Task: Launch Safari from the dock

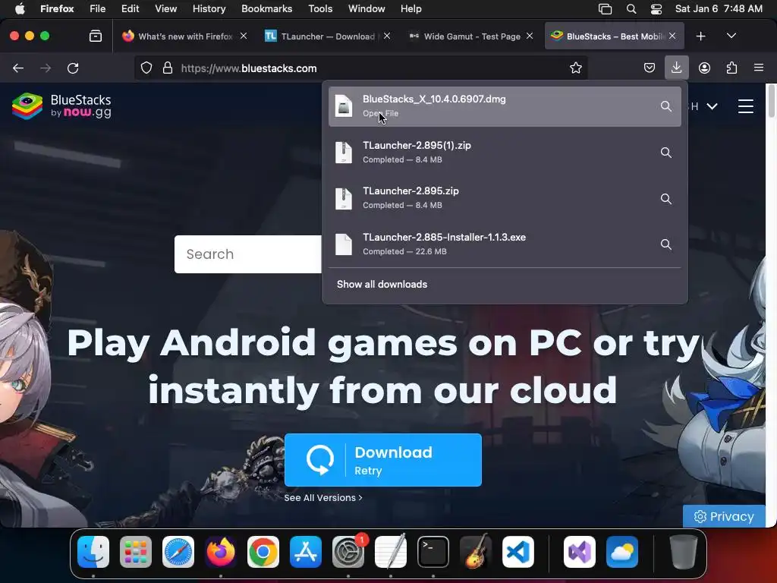Action: [178, 552]
